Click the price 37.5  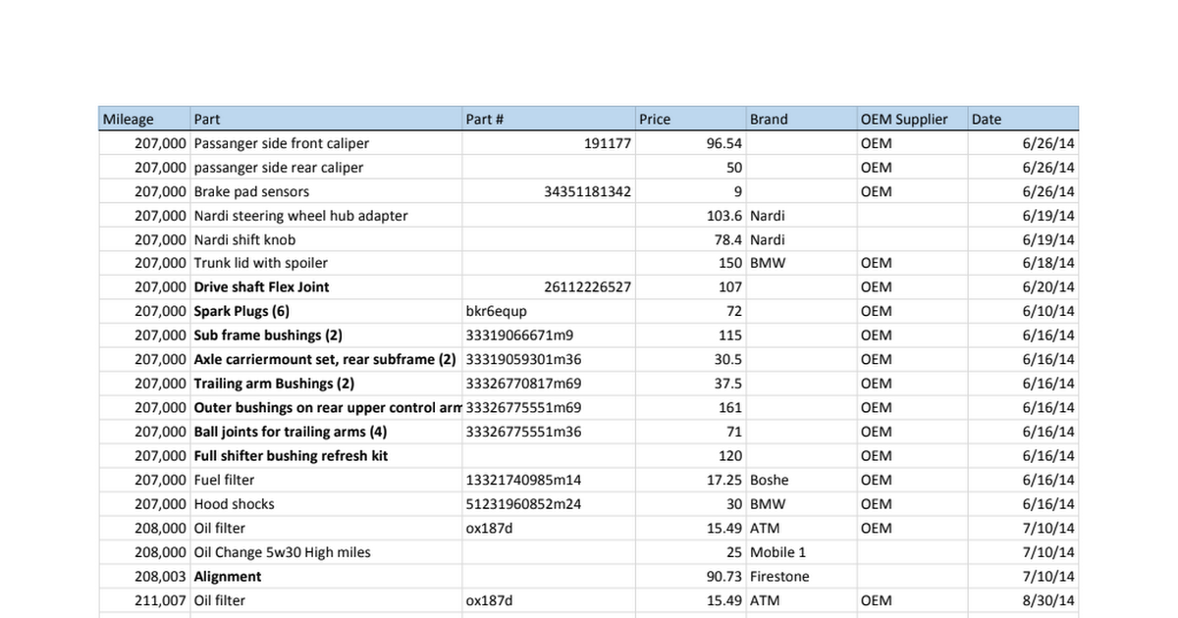tap(691, 384)
